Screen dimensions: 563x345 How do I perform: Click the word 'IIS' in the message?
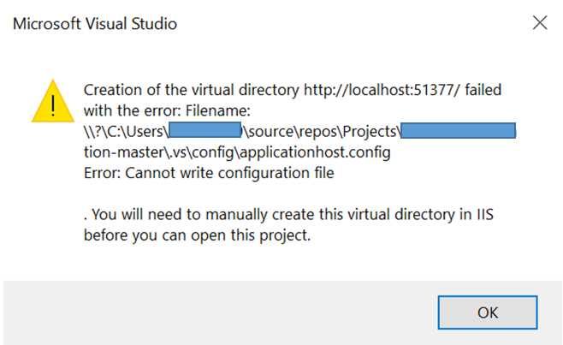tap(485, 214)
